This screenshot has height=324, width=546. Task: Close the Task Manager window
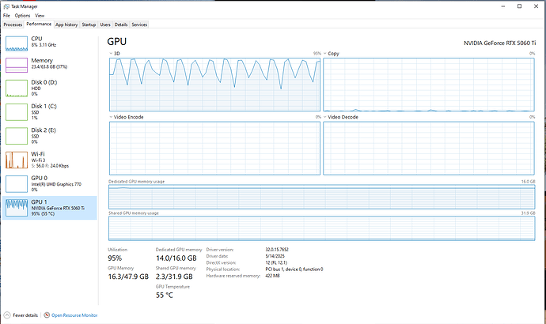tap(537, 6)
